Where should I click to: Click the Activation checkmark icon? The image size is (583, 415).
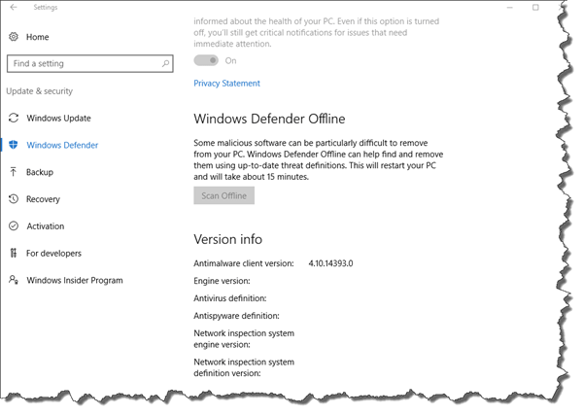pyautogui.click(x=14, y=226)
